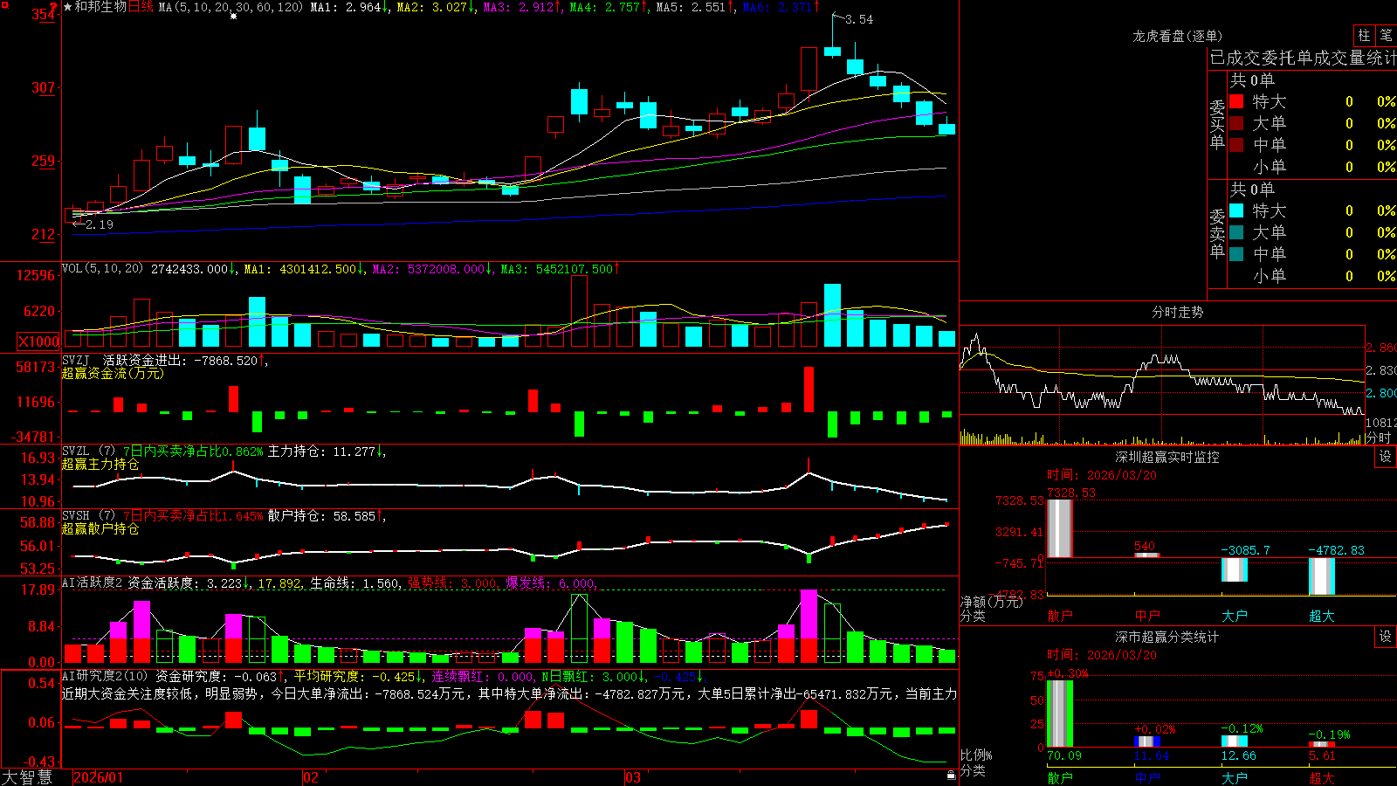Viewport: 1397px width, 786px height.
Task: Click the 深市超赢分类统计 title
Action: [1166, 637]
